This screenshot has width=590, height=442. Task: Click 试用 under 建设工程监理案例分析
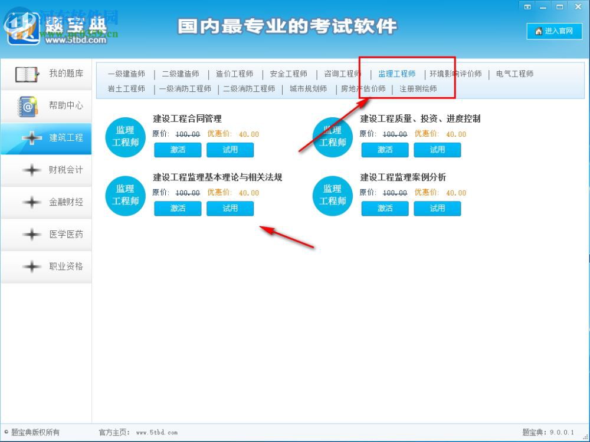437,208
